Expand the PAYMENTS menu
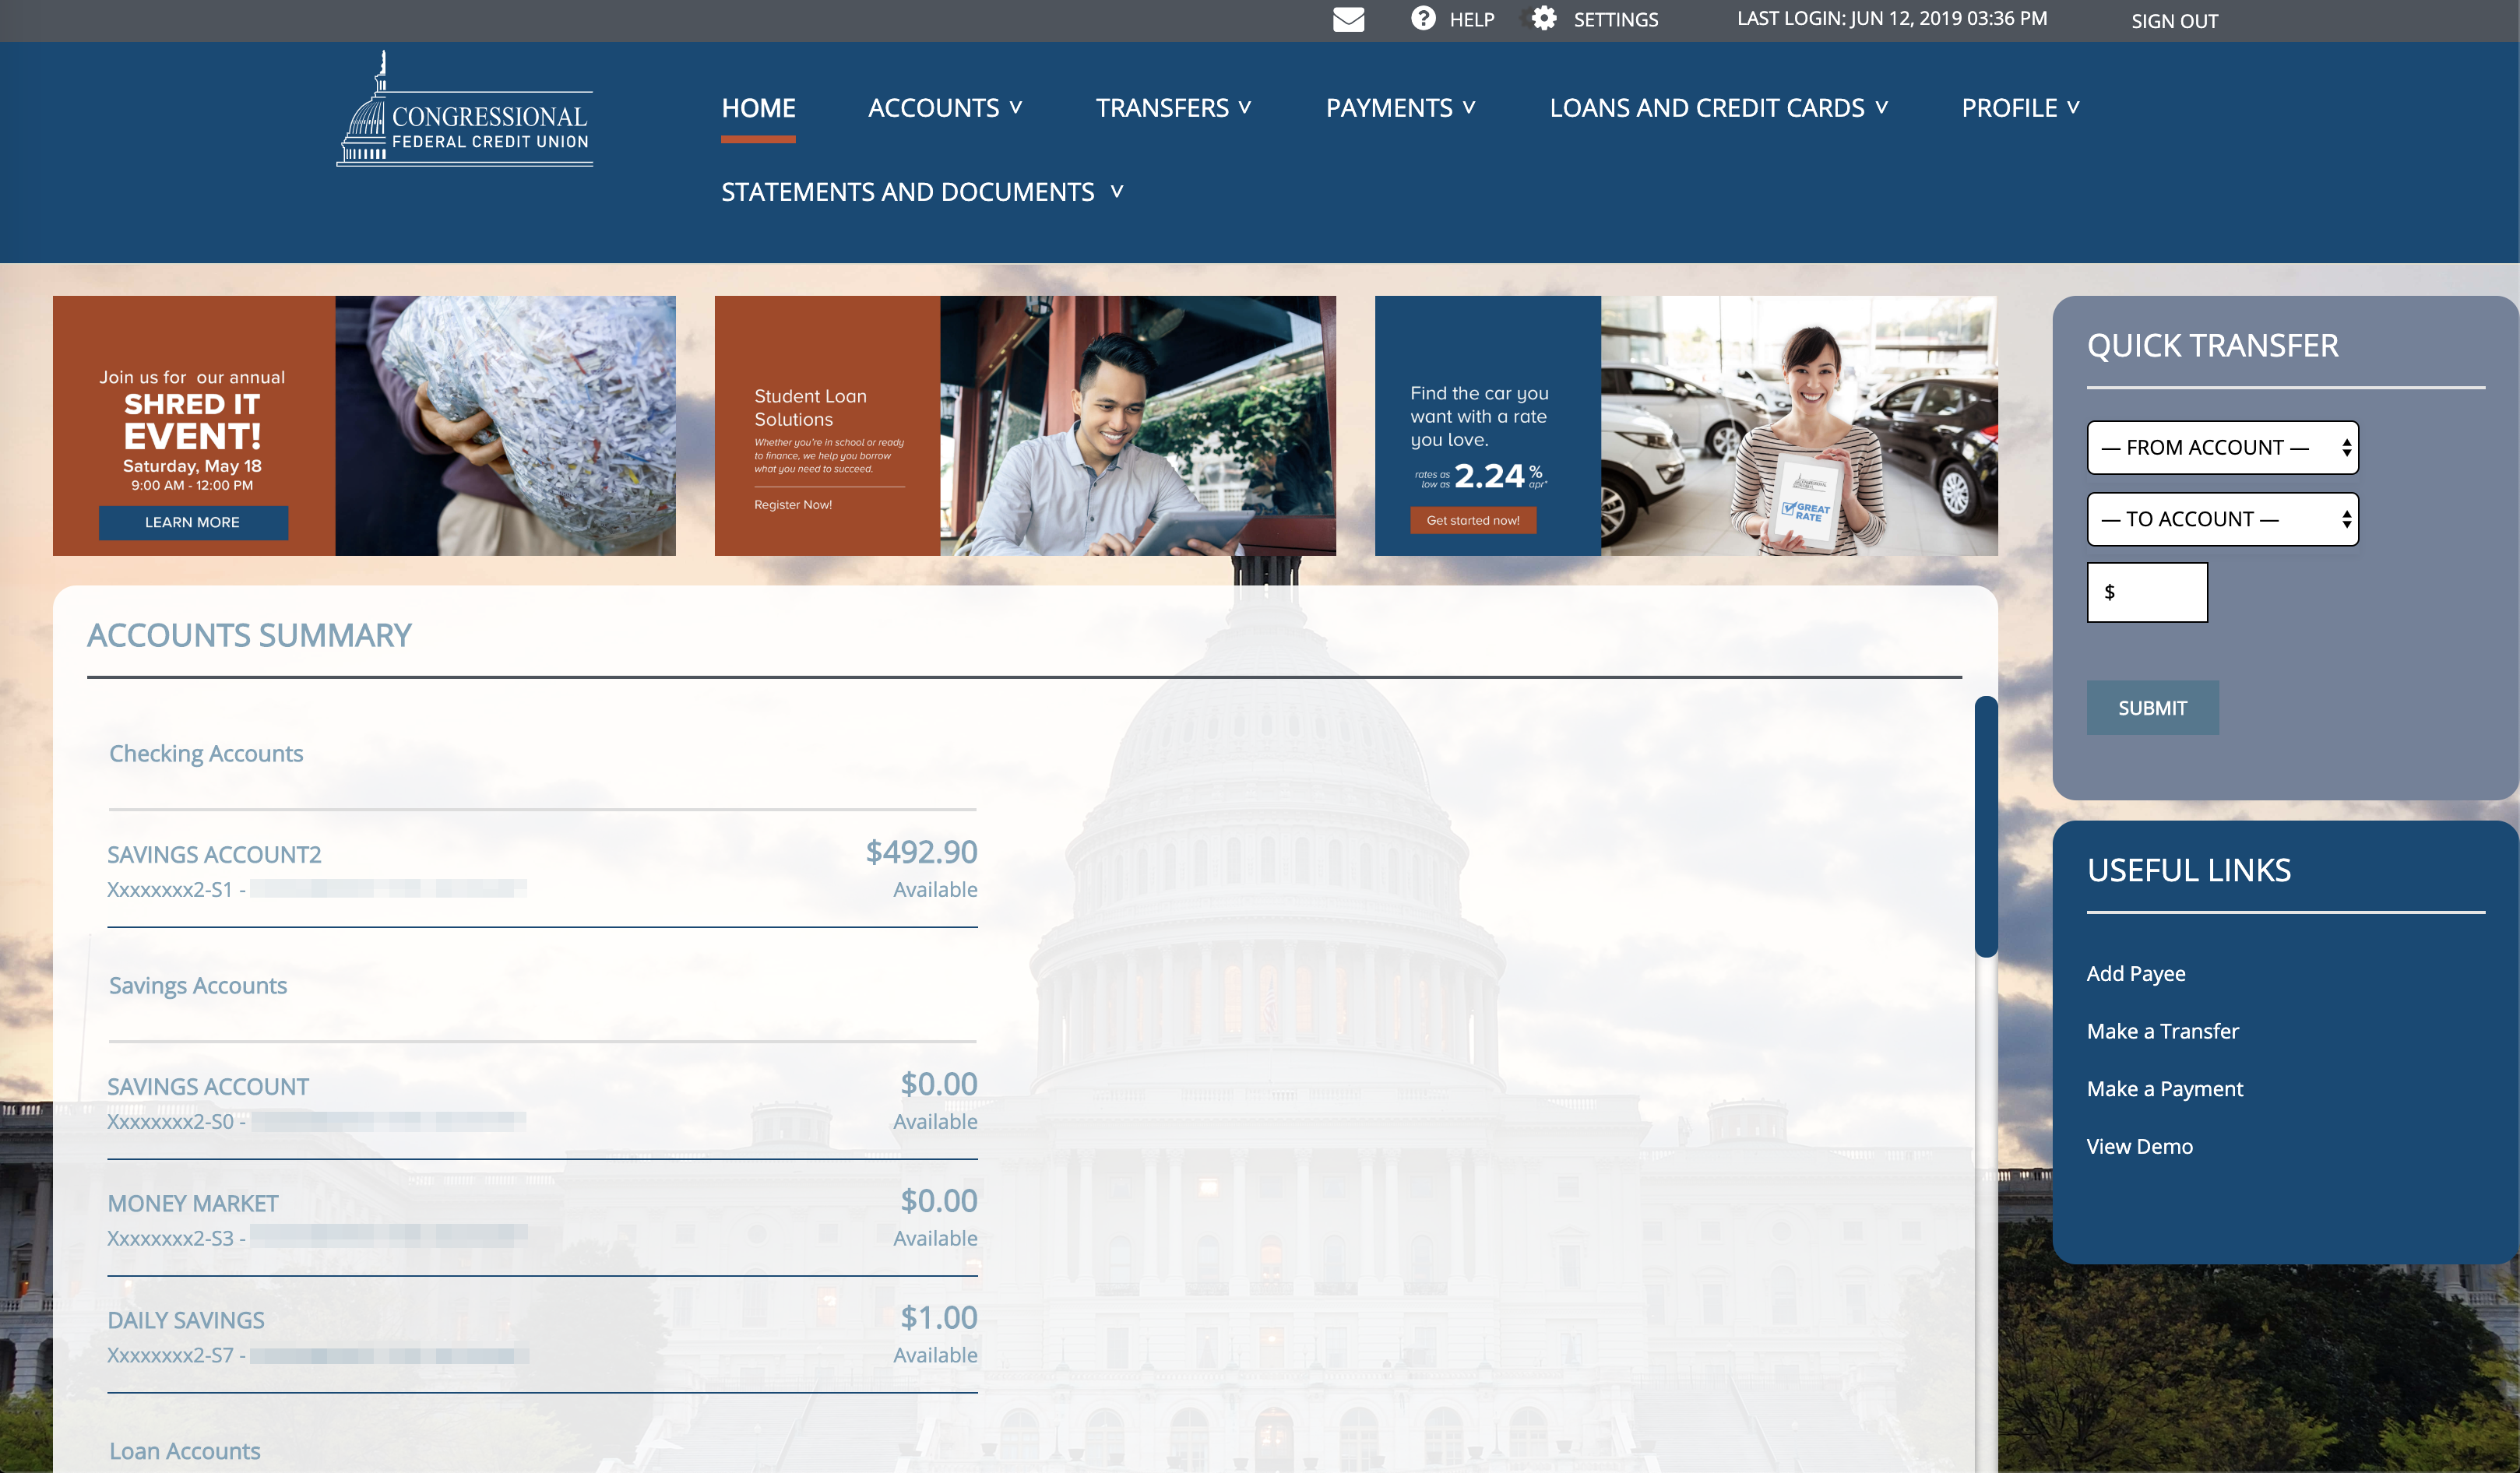The width and height of the screenshot is (2520, 1473). (x=1400, y=108)
